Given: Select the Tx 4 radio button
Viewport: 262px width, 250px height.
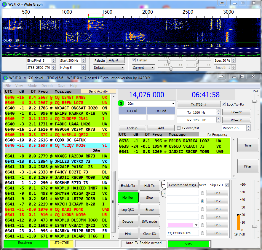Looking at the screenshot, I should tap(202, 217).
